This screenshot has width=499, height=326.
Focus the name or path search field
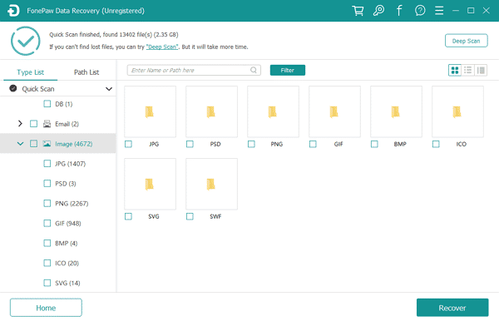pyautogui.click(x=194, y=70)
